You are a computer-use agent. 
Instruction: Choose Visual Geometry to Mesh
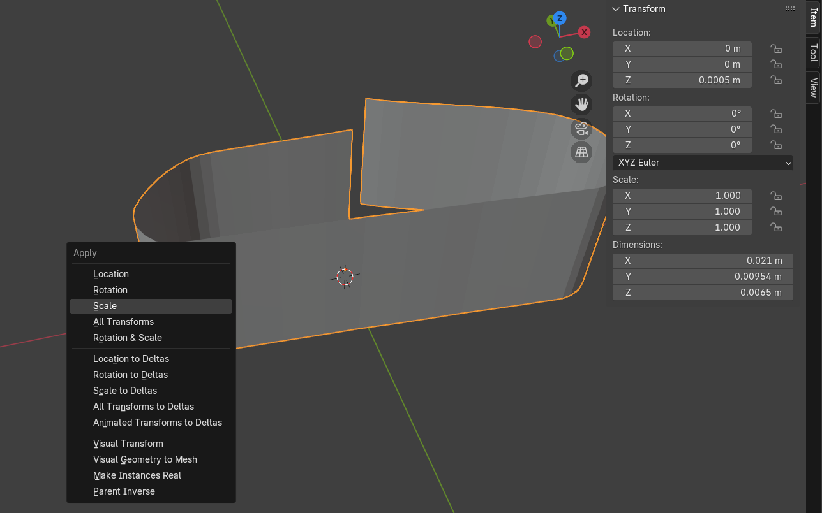(x=145, y=459)
